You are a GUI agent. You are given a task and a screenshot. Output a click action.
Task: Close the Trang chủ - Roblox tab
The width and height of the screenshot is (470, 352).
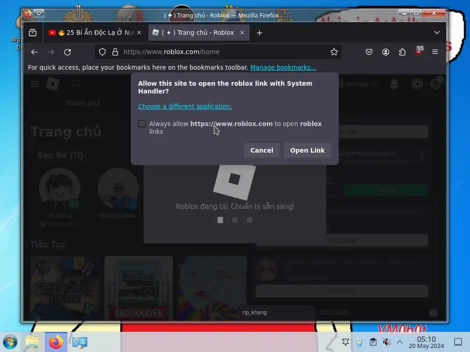[x=242, y=33]
